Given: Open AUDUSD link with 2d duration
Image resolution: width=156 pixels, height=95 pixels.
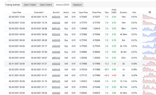Looking at the screenshot, I should [56, 64].
